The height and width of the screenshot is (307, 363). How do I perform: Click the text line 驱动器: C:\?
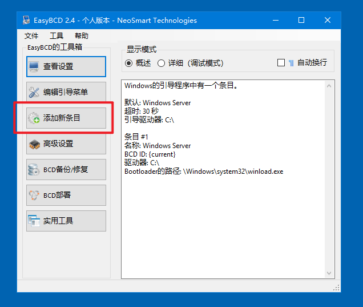142,163
